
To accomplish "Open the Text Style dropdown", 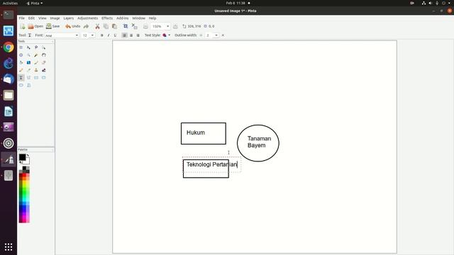I will 167,35.
